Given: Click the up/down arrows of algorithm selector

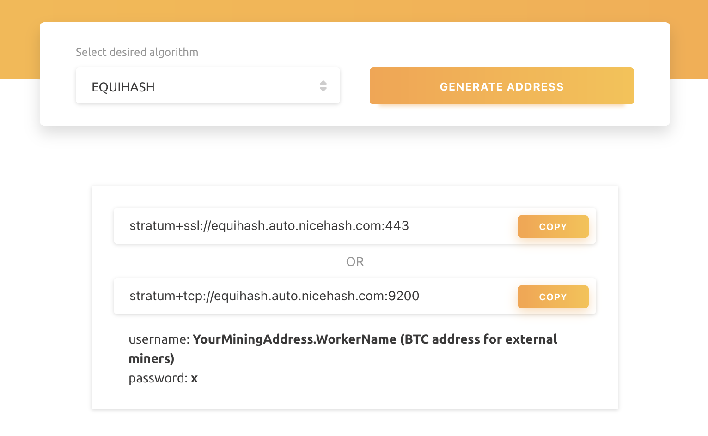Looking at the screenshot, I should coord(323,86).
